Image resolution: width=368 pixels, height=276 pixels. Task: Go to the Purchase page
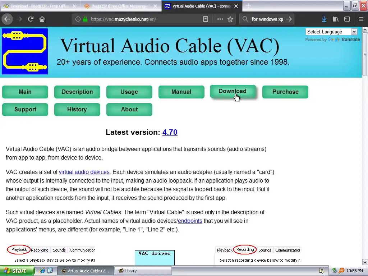pos(285,92)
